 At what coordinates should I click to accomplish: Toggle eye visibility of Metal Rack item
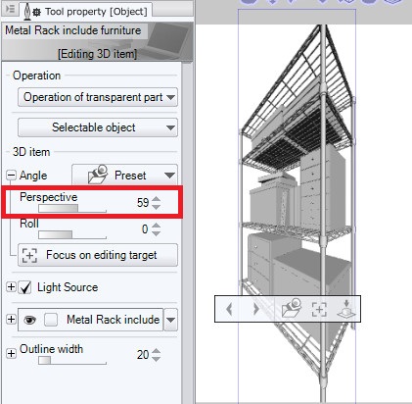click(x=29, y=320)
